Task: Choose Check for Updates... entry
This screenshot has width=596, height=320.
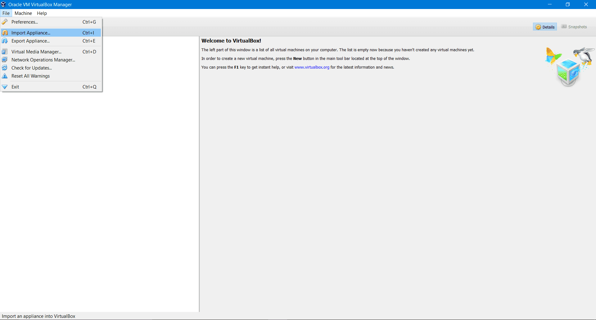Action: click(x=51, y=68)
